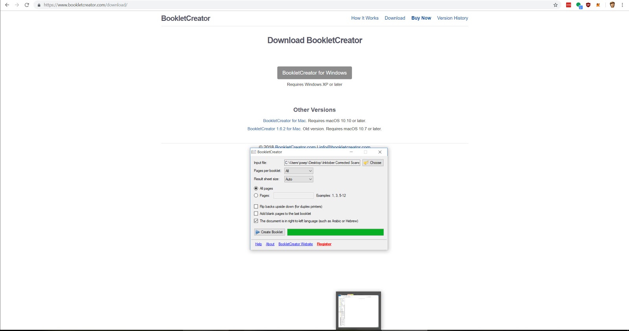Image resolution: width=629 pixels, height=331 pixels.
Task: Bookmark this page with the star icon
Action: [555, 5]
